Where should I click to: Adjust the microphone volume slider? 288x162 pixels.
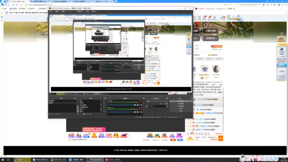[122, 112]
